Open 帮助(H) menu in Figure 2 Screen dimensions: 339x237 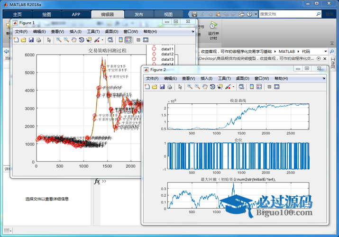point(281,78)
